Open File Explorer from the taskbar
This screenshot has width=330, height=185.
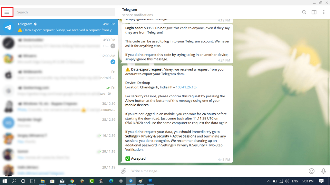tap(43, 181)
